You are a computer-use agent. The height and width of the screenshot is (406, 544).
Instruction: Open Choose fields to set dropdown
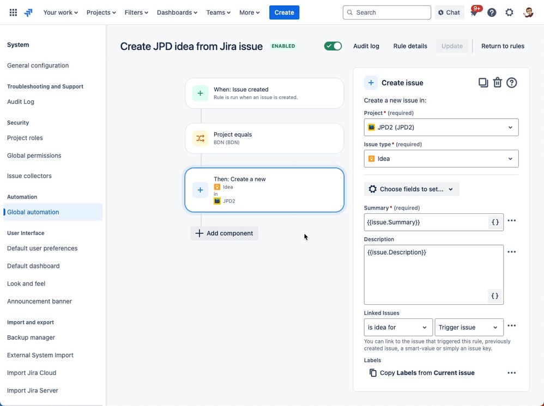412,189
